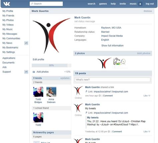Click the 90% profile completion bar
The height and width of the screenshot is (143, 158).
pyautogui.click(x=51, y=65)
